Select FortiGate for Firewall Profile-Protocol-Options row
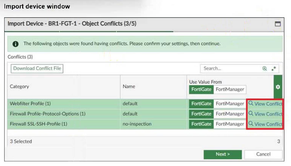 (201, 113)
